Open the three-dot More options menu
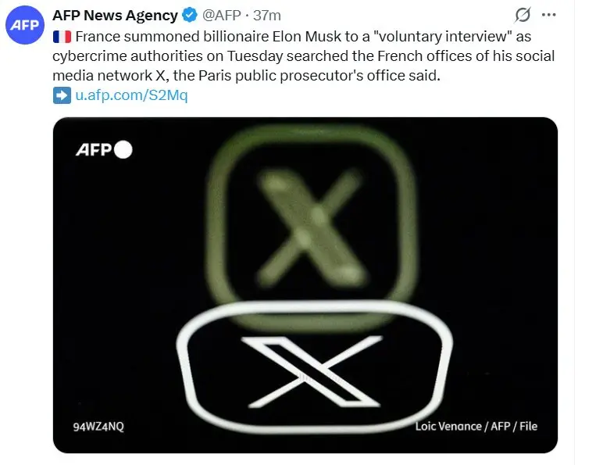 tap(549, 15)
